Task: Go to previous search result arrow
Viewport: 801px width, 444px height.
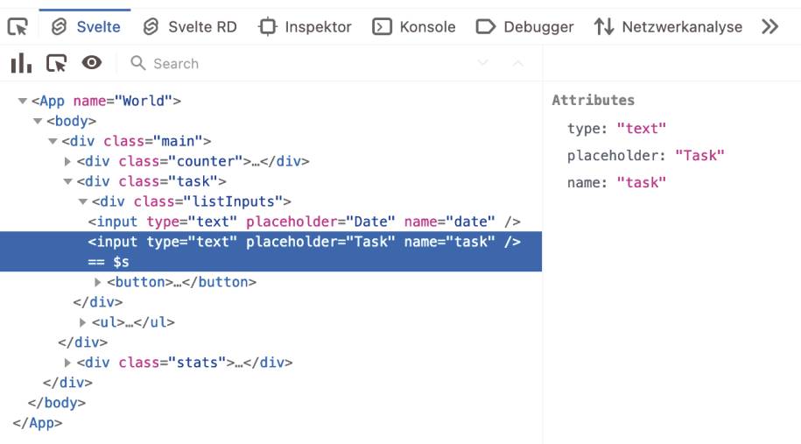Action: [x=517, y=63]
